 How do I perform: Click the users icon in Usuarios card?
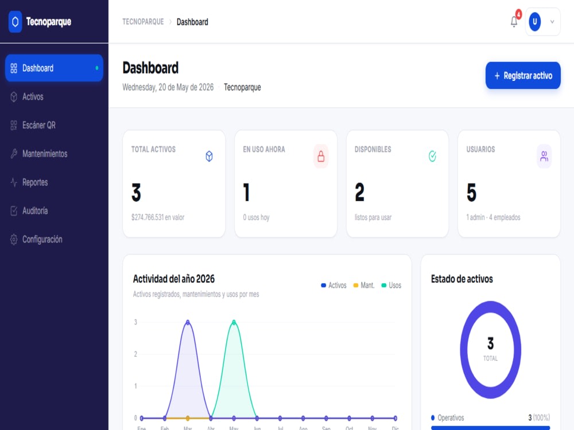pyautogui.click(x=544, y=156)
